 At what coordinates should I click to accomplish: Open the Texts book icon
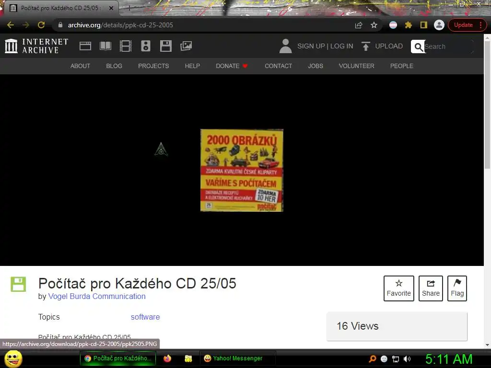click(x=105, y=46)
